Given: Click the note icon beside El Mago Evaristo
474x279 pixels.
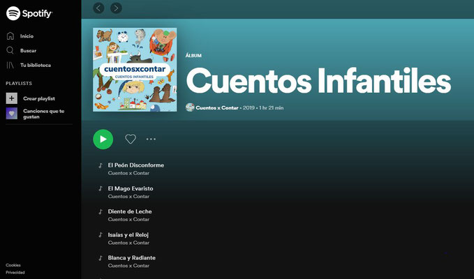Looking at the screenshot, I should tap(101, 188).
